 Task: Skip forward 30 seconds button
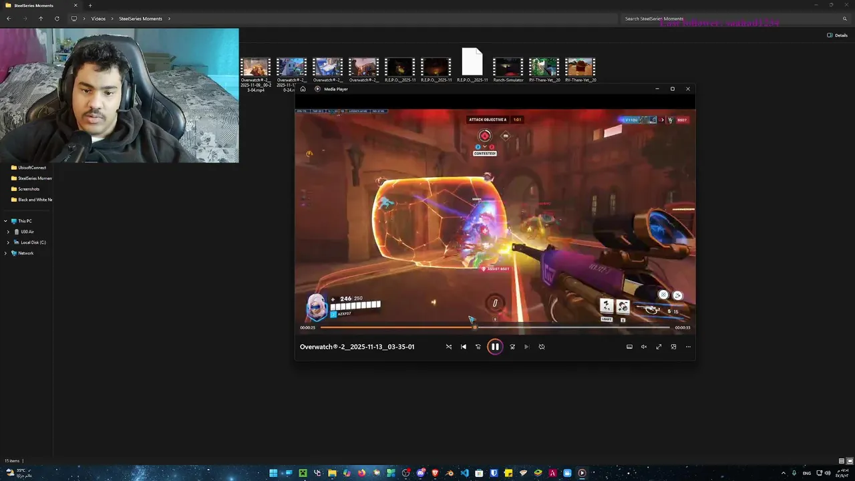[512, 347]
